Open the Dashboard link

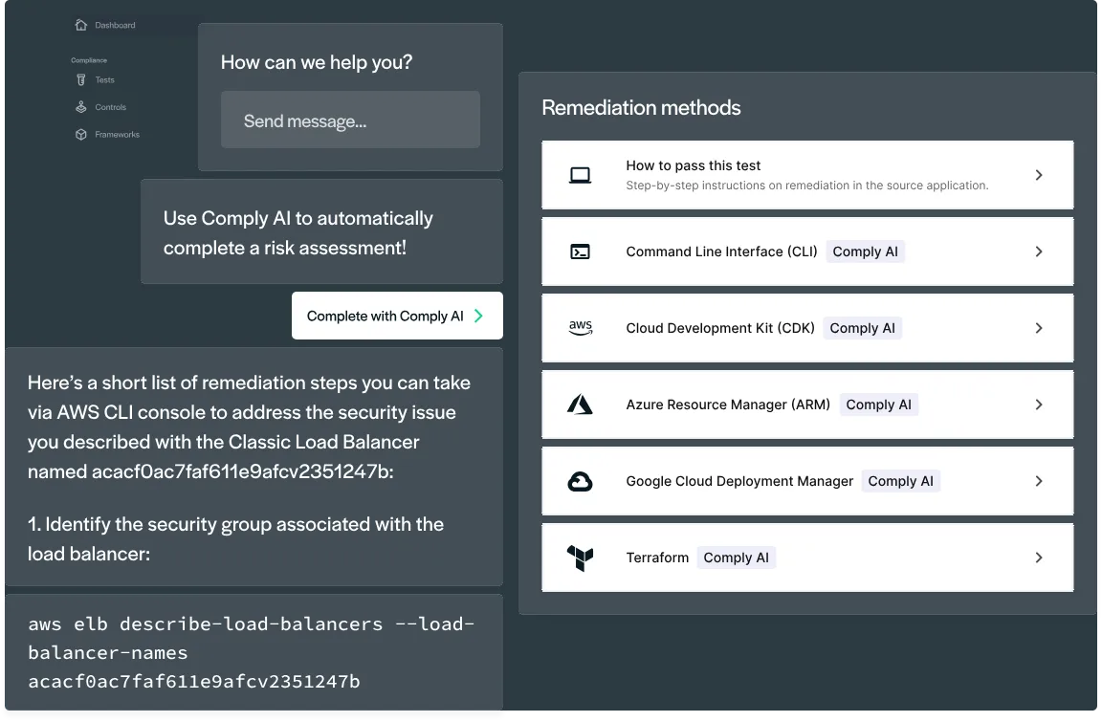pos(115,25)
